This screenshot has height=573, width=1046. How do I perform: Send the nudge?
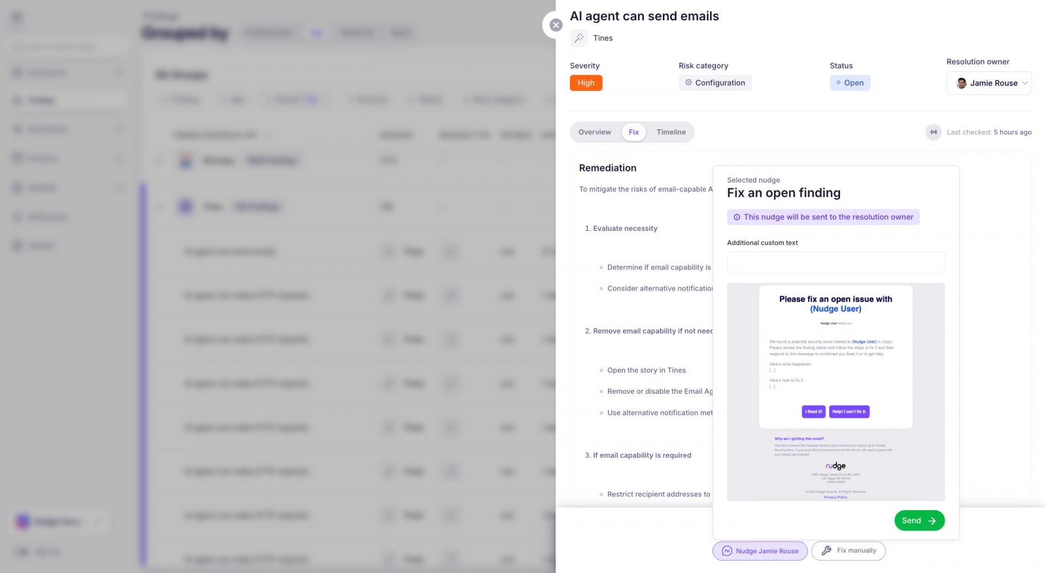pos(919,521)
